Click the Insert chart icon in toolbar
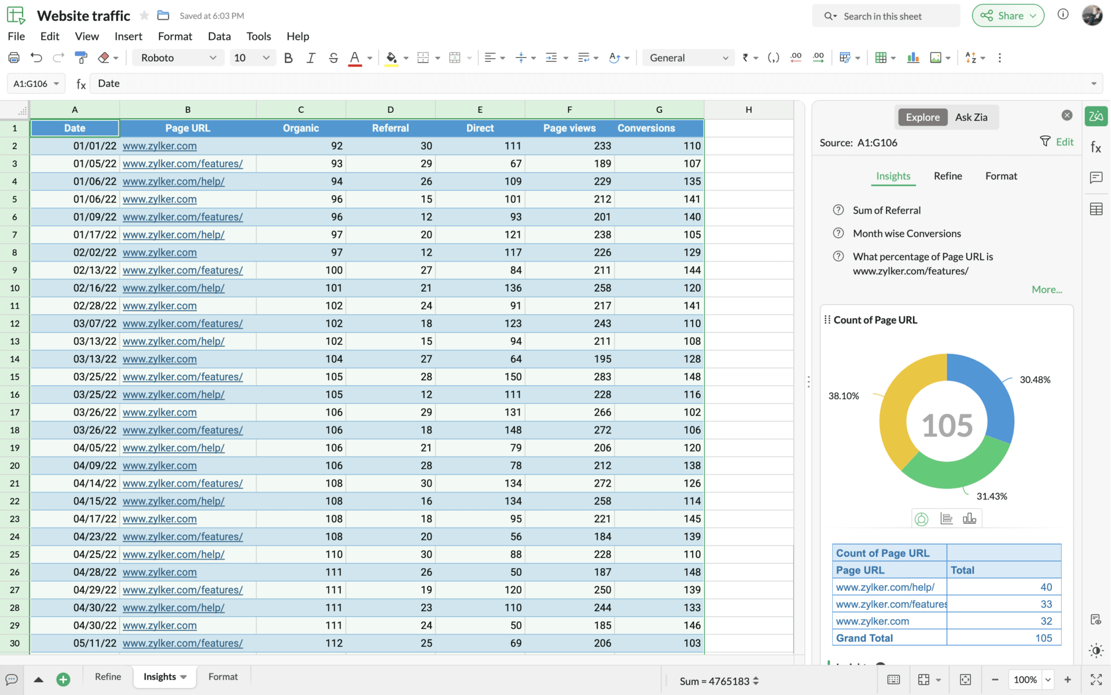Viewport: 1111px width, 695px height. [913, 57]
